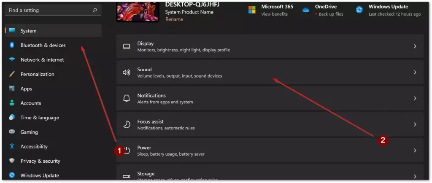Click the Accounts person icon
The height and width of the screenshot is (183, 432).
[x=12, y=103]
